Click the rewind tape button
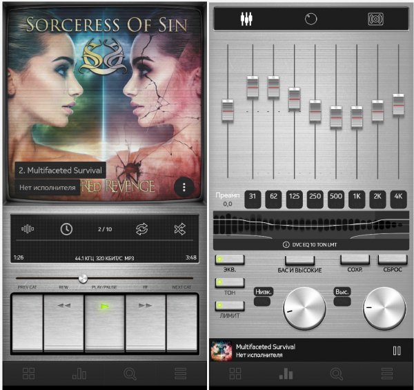This screenshot has width=414, height=390. coord(63,322)
